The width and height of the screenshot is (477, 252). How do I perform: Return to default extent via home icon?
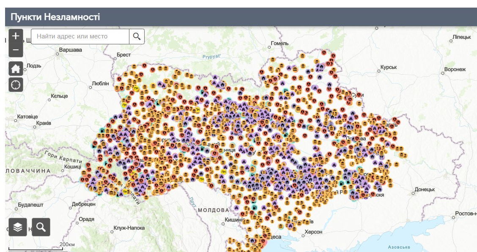(x=15, y=68)
